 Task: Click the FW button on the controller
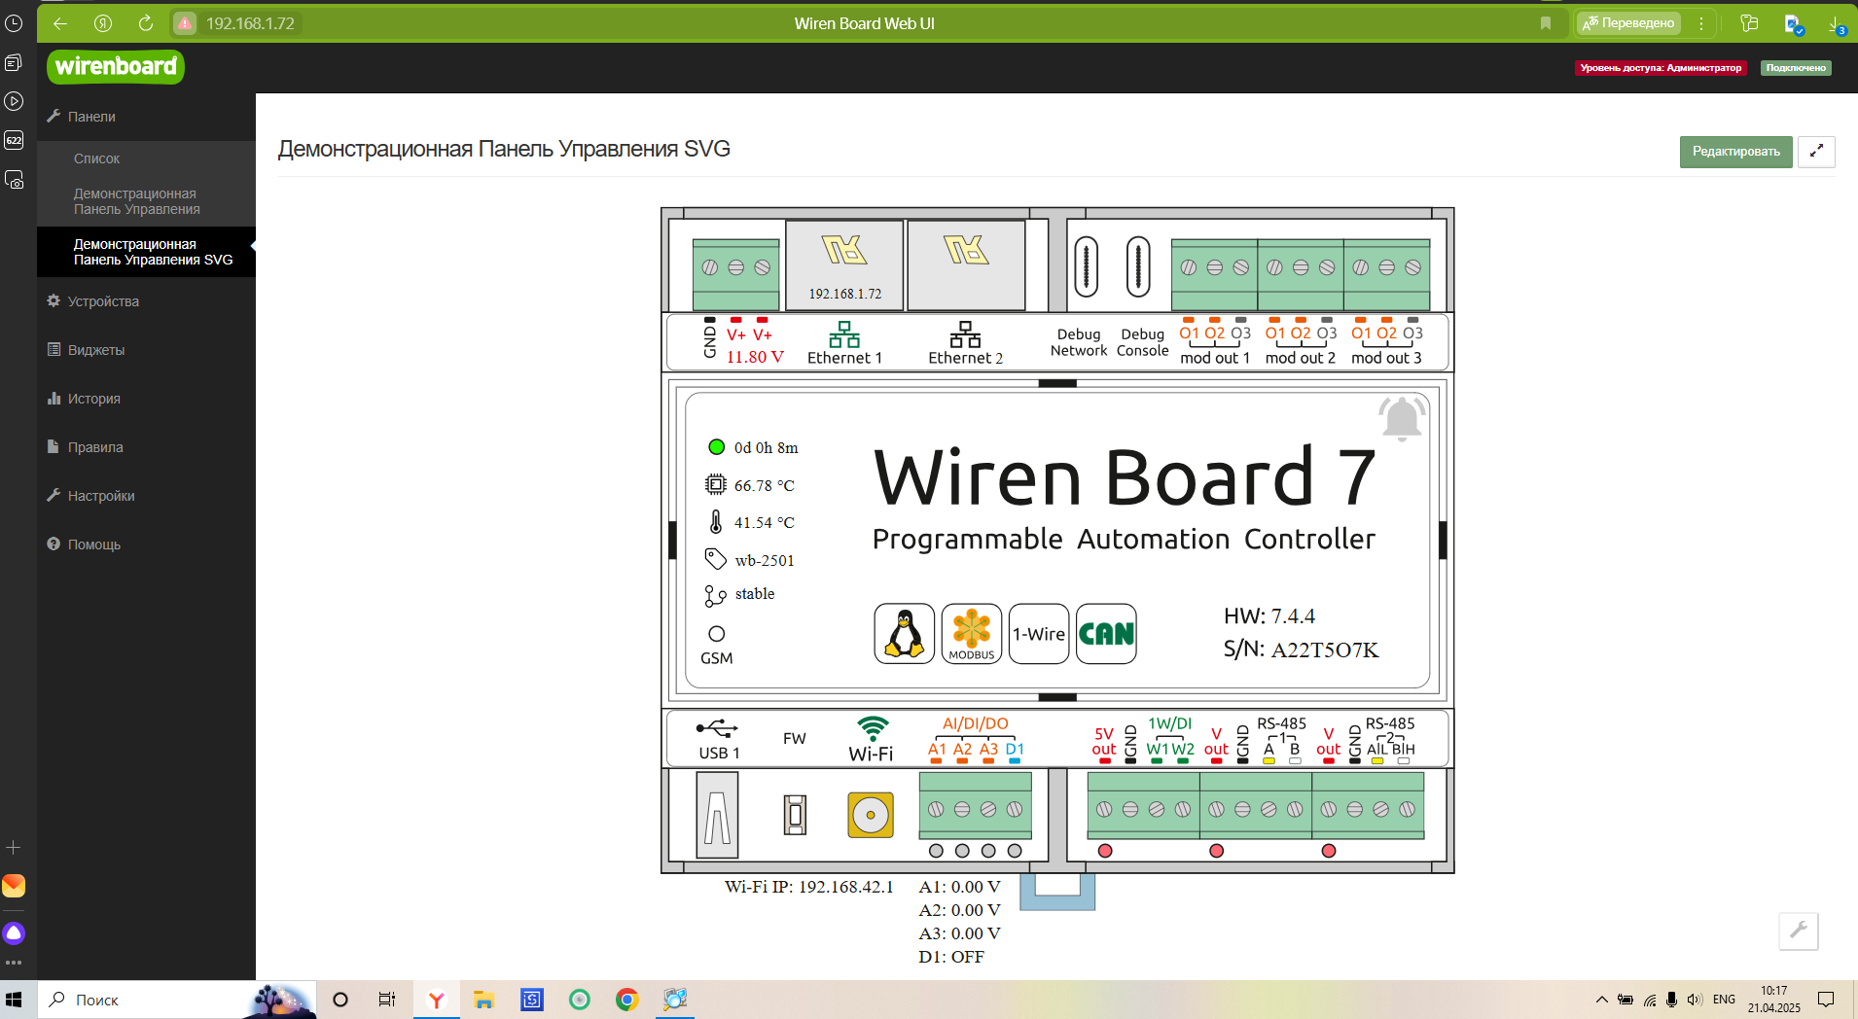click(x=796, y=815)
